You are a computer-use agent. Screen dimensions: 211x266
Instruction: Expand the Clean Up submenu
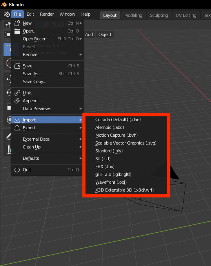click(47, 147)
